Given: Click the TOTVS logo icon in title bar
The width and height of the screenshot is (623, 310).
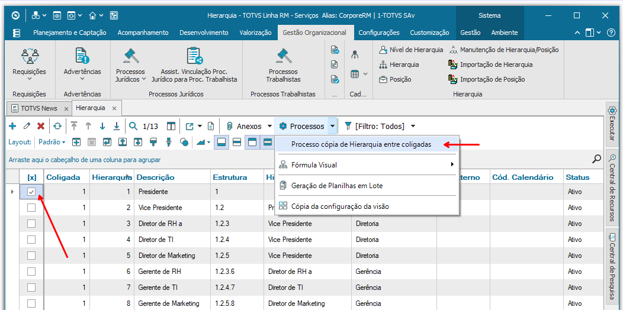Looking at the screenshot, I should click(15, 15).
